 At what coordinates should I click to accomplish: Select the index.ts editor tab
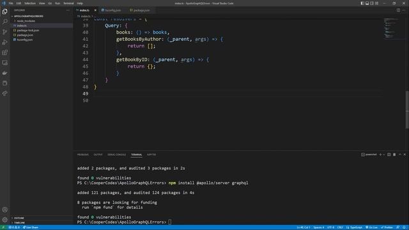click(x=84, y=10)
